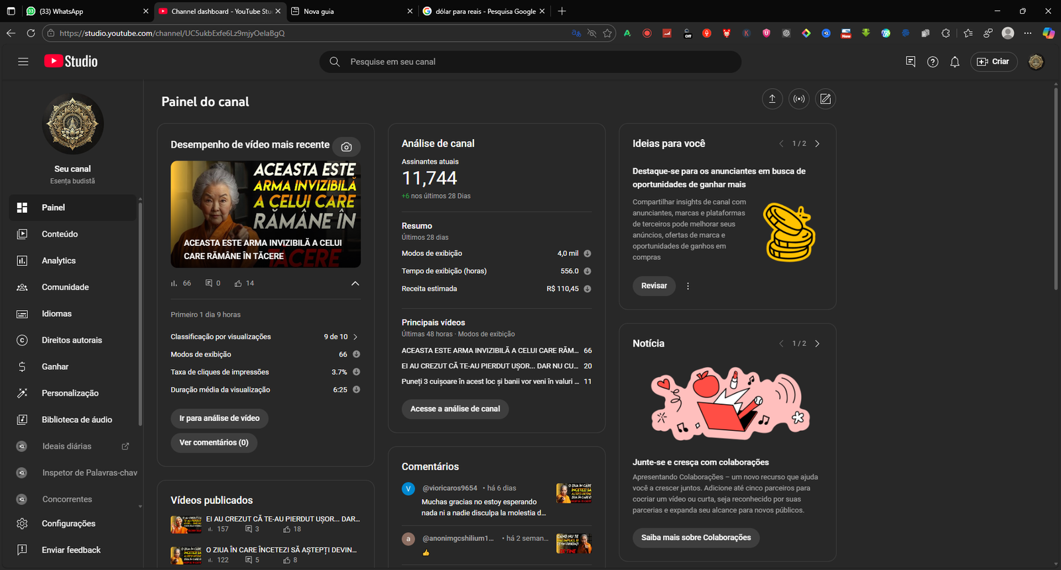Open the channel comments icon in header
The width and height of the screenshot is (1061, 570).
point(910,62)
